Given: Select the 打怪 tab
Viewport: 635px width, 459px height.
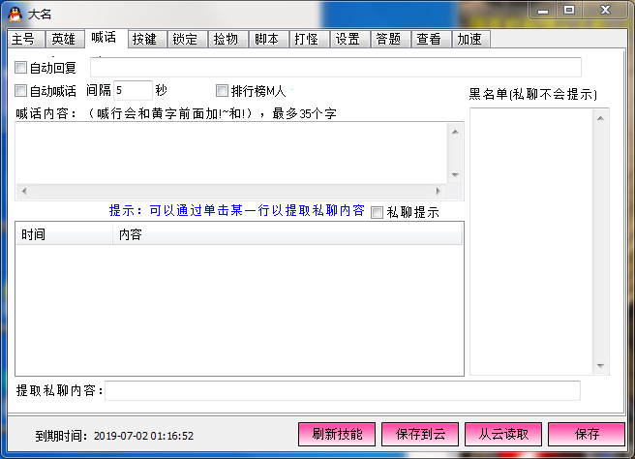Looking at the screenshot, I should pyautogui.click(x=309, y=40).
